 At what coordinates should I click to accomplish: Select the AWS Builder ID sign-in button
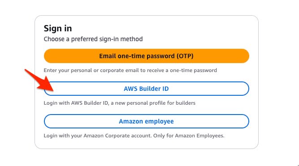click(x=147, y=89)
